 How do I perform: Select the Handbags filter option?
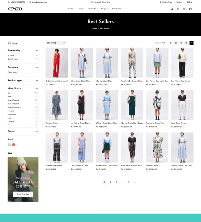tap(12, 115)
